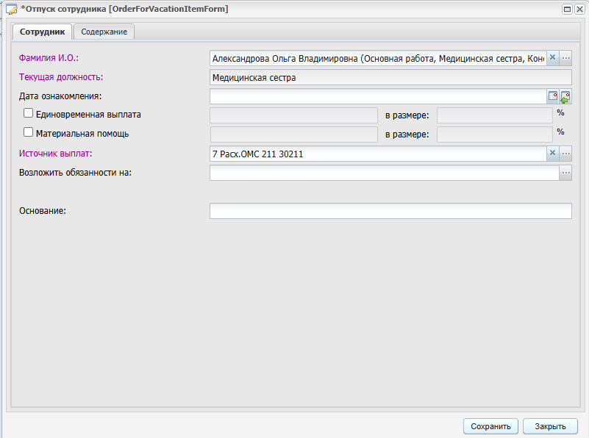Image resolution: width=589 pixels, height=438 pixels.
Task: Select the Сотрудник tab
Action: coord(42,32)
